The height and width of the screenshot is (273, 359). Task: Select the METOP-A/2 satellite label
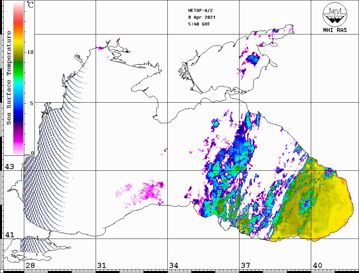[202, 11]
